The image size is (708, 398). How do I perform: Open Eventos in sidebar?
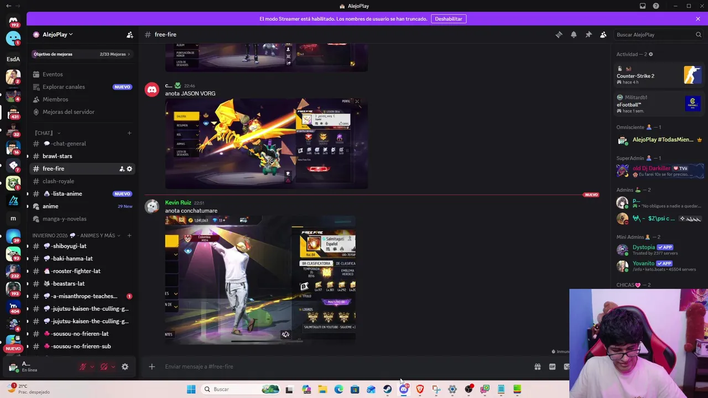point(82,74)
